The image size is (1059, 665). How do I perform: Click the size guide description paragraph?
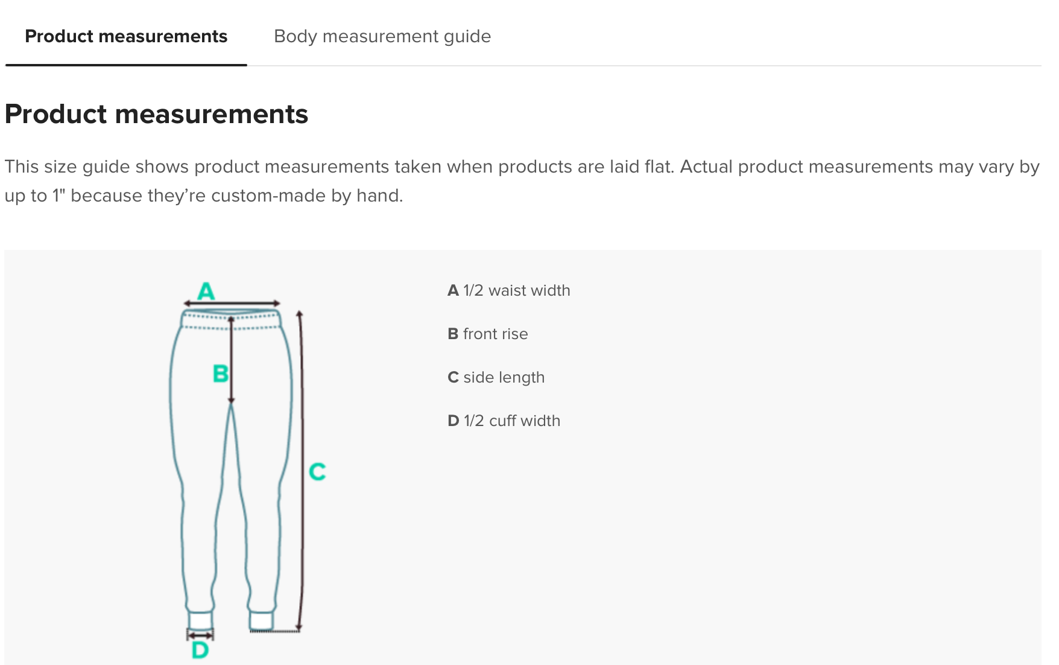pyautogui.click(x=522, y=181)
